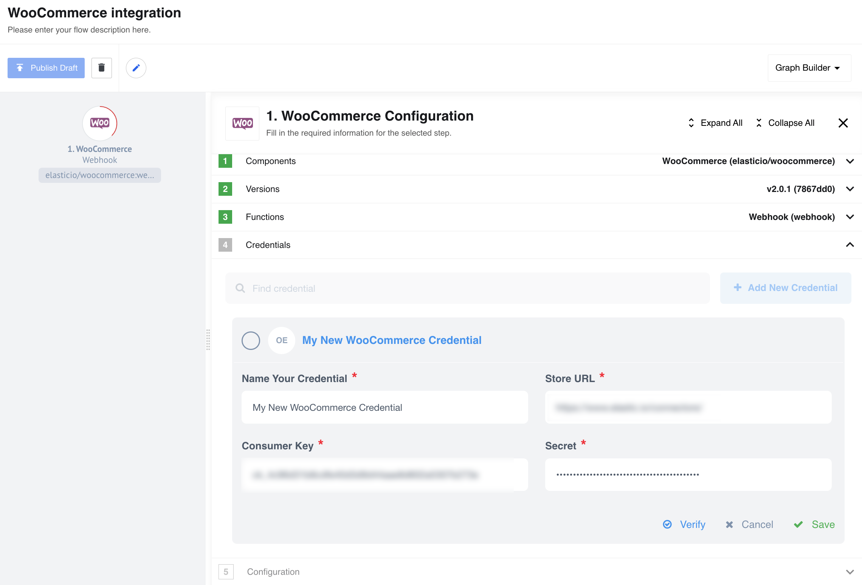The width and height of the screenshot is (862, 585).
Task: Click the WooCommerce integration title
Action: 95,13
